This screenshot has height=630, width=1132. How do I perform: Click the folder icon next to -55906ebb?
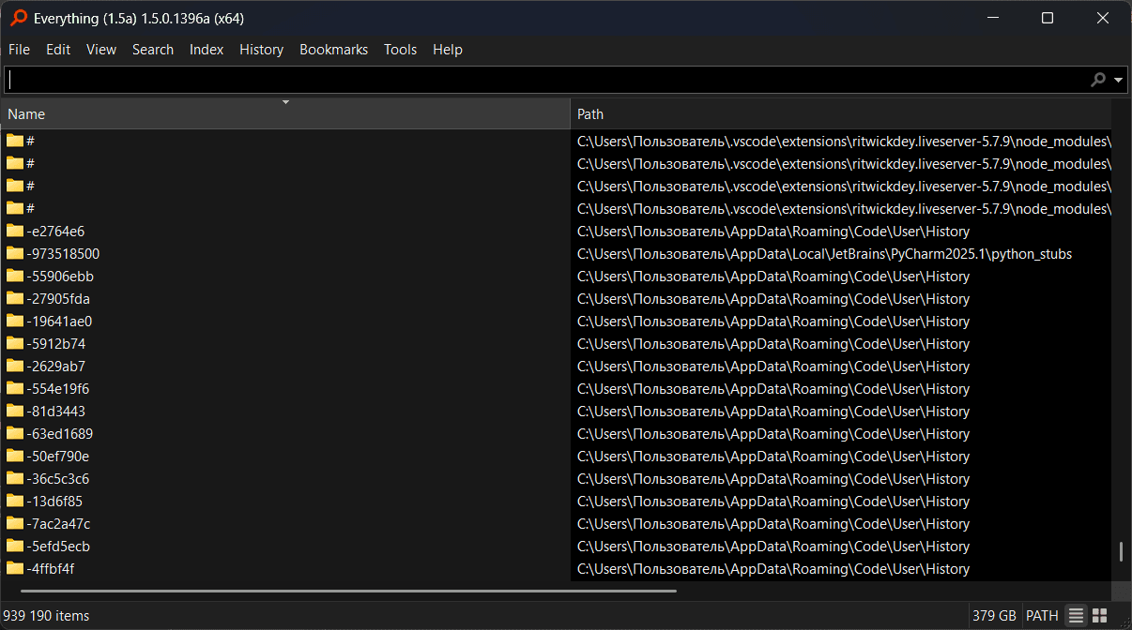pyautogui.click(x=15, y=276)
